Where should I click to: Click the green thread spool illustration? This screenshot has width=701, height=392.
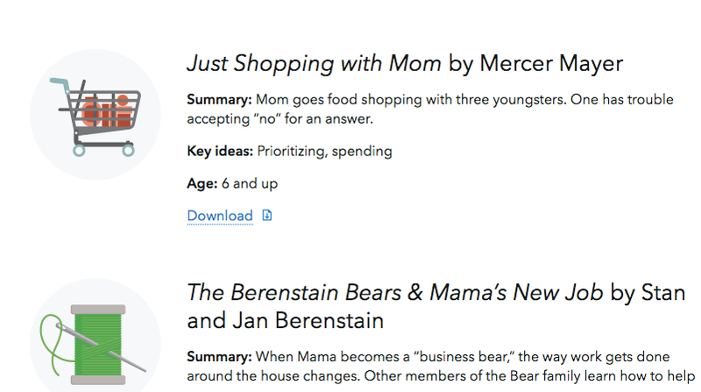tap(98, 345)
